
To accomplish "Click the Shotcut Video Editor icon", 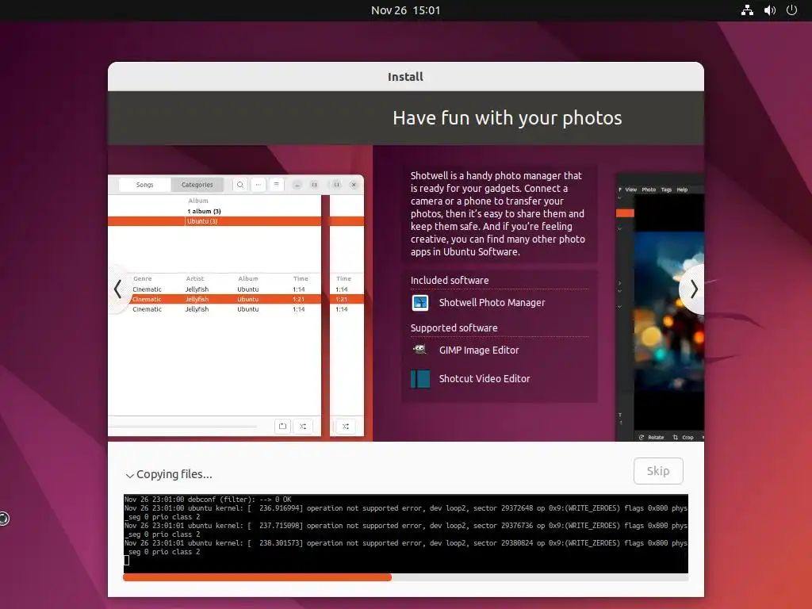I will pyautogui.click(x=420, y=378).
